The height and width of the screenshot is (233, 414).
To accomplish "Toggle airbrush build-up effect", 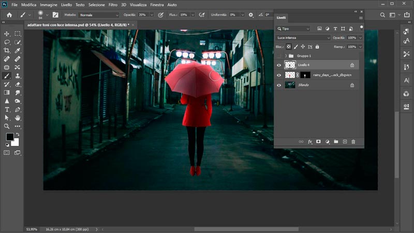I will (202, 15).
